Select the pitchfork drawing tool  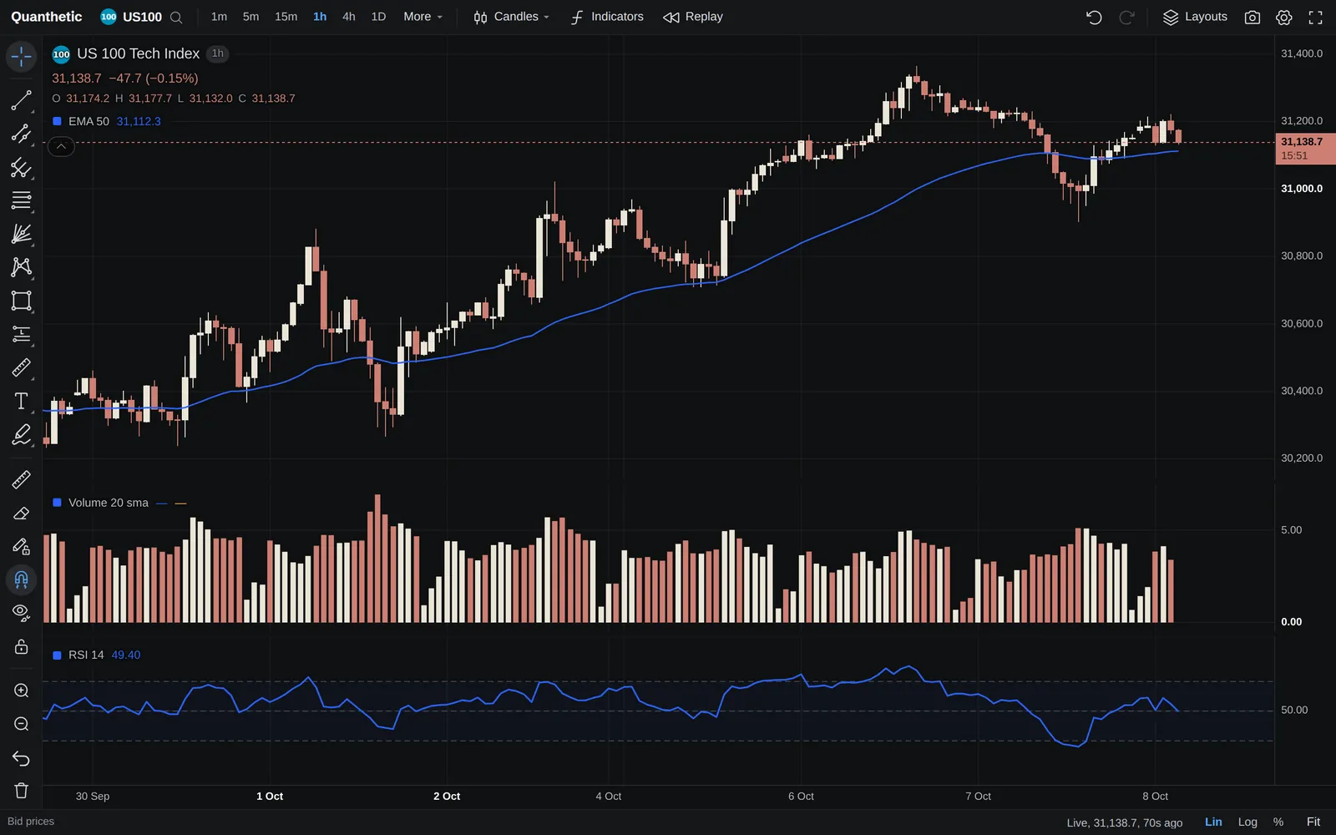tap(21, 167)
